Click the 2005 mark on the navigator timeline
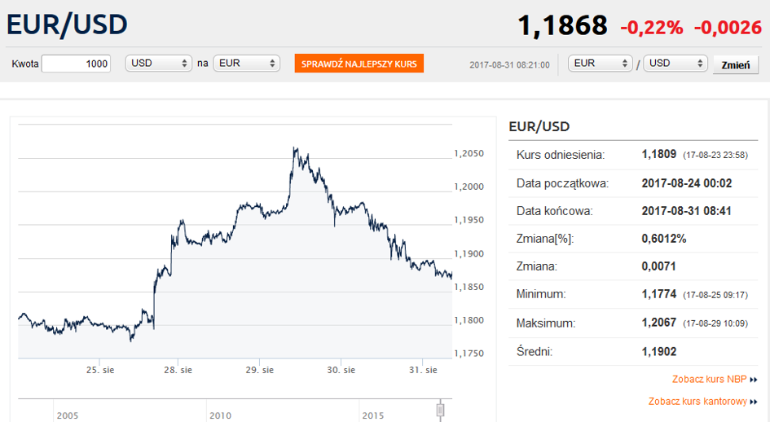770x422 pixels. pyautogui.click(x=68, y=415)
